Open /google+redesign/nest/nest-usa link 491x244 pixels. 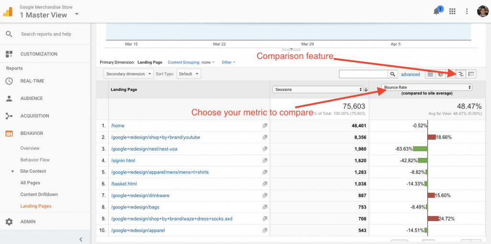[144, 149]
